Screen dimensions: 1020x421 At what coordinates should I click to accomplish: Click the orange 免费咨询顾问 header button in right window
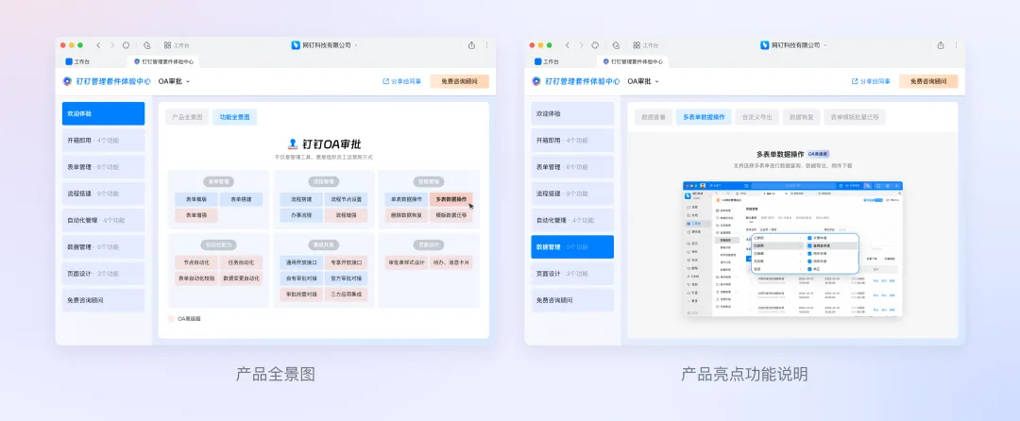click(x=928, y=81)
